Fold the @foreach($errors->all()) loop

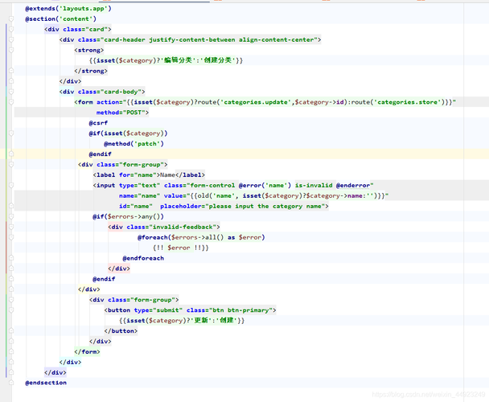click(11, 237)
